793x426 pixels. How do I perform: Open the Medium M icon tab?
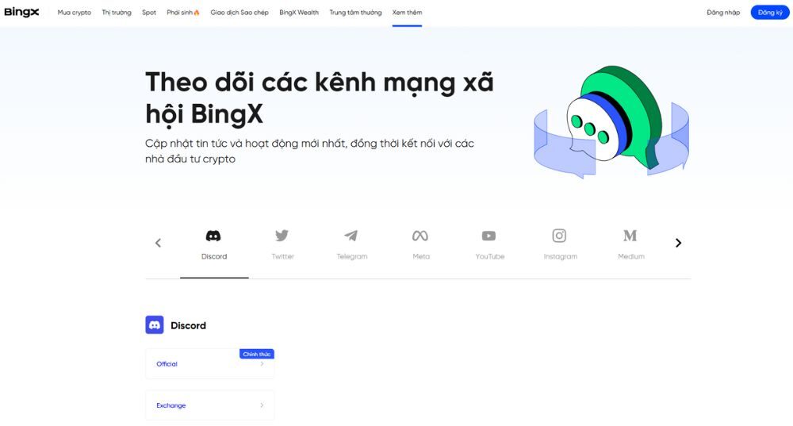630,236
